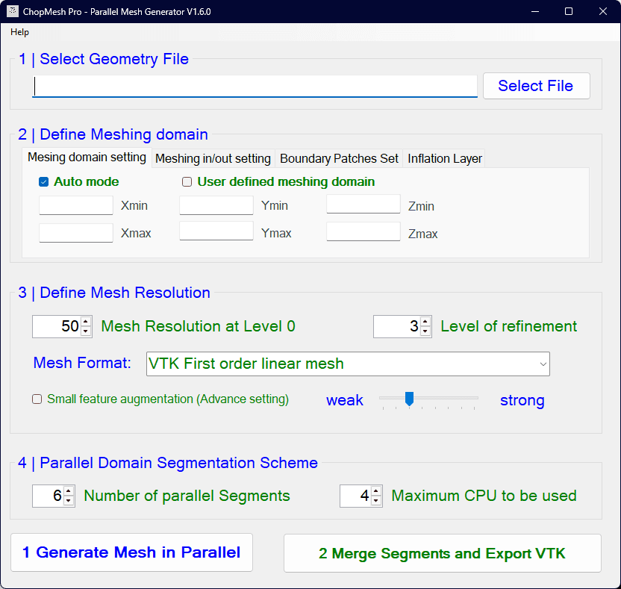Increase Mesh Resolution at Level 0 with up arrow
This screenshot has height=589, width=621.
point(86,322)
